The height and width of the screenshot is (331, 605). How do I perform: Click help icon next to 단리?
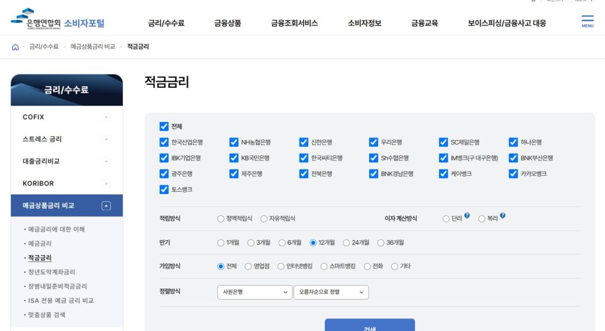point(467,215)
